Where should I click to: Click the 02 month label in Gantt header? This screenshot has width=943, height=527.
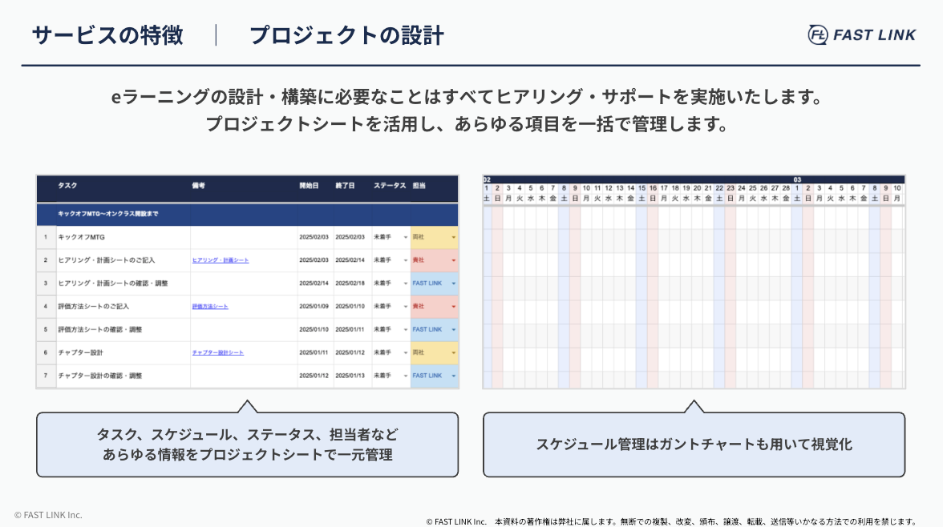pos(487,179)
